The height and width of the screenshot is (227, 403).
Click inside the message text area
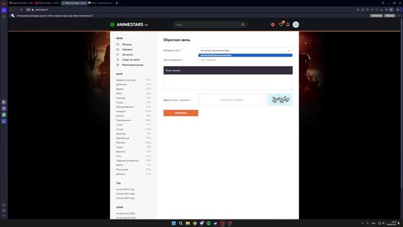pos(228,82)
